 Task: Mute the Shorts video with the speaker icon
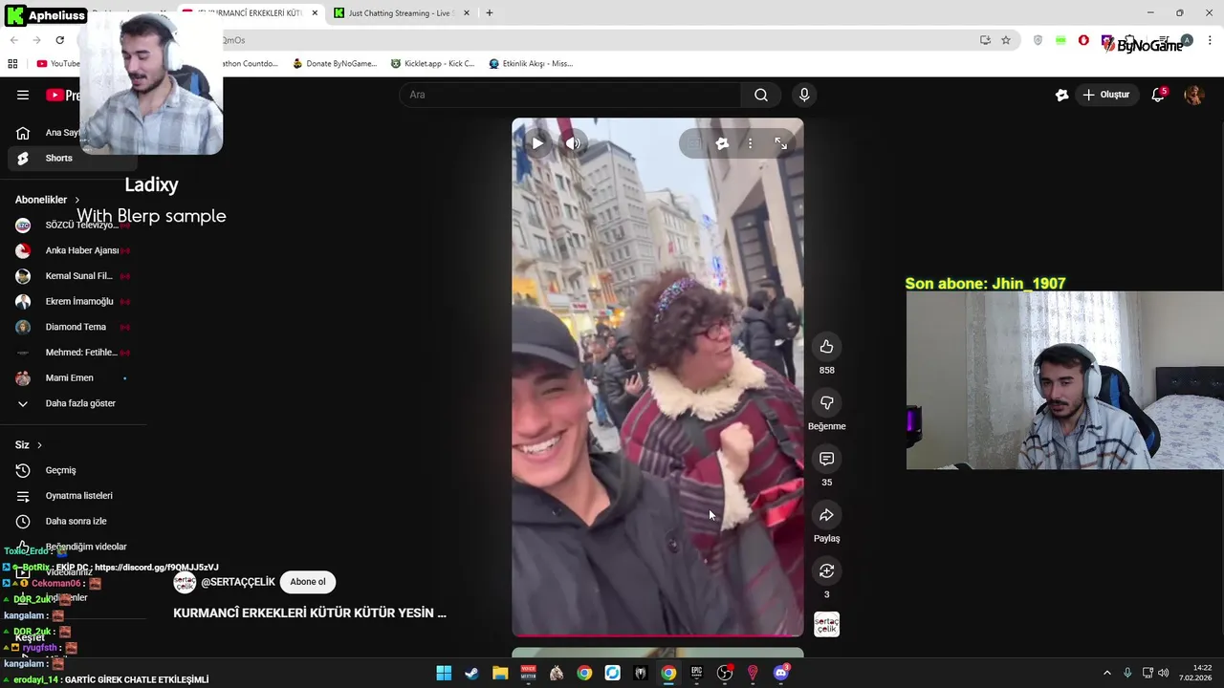572,143
